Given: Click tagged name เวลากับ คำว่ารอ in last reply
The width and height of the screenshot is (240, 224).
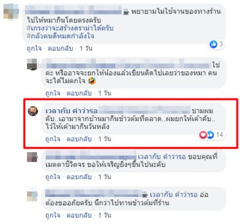Looking at the screenshot, I should point(173,195).
